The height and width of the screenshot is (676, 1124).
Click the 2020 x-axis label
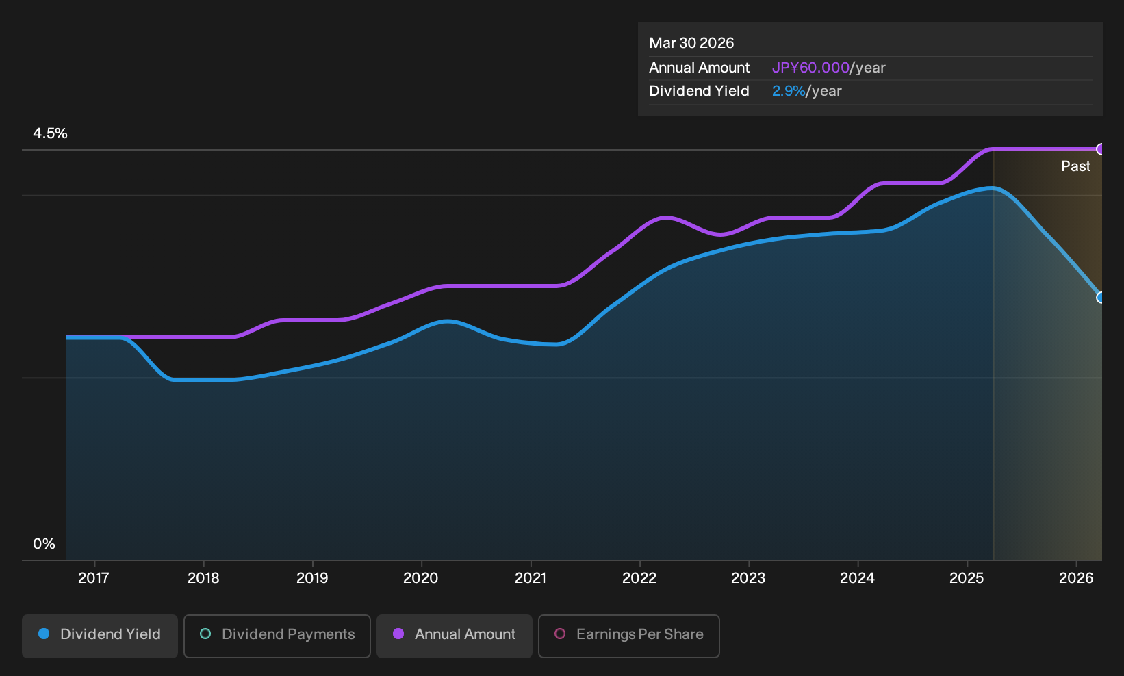pyautogui.click(x=421, y=578)
